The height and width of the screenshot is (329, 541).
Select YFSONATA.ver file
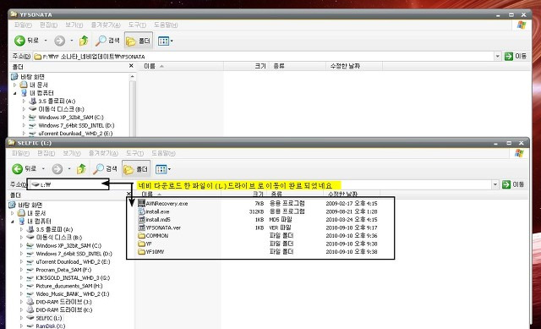[160, 228]
